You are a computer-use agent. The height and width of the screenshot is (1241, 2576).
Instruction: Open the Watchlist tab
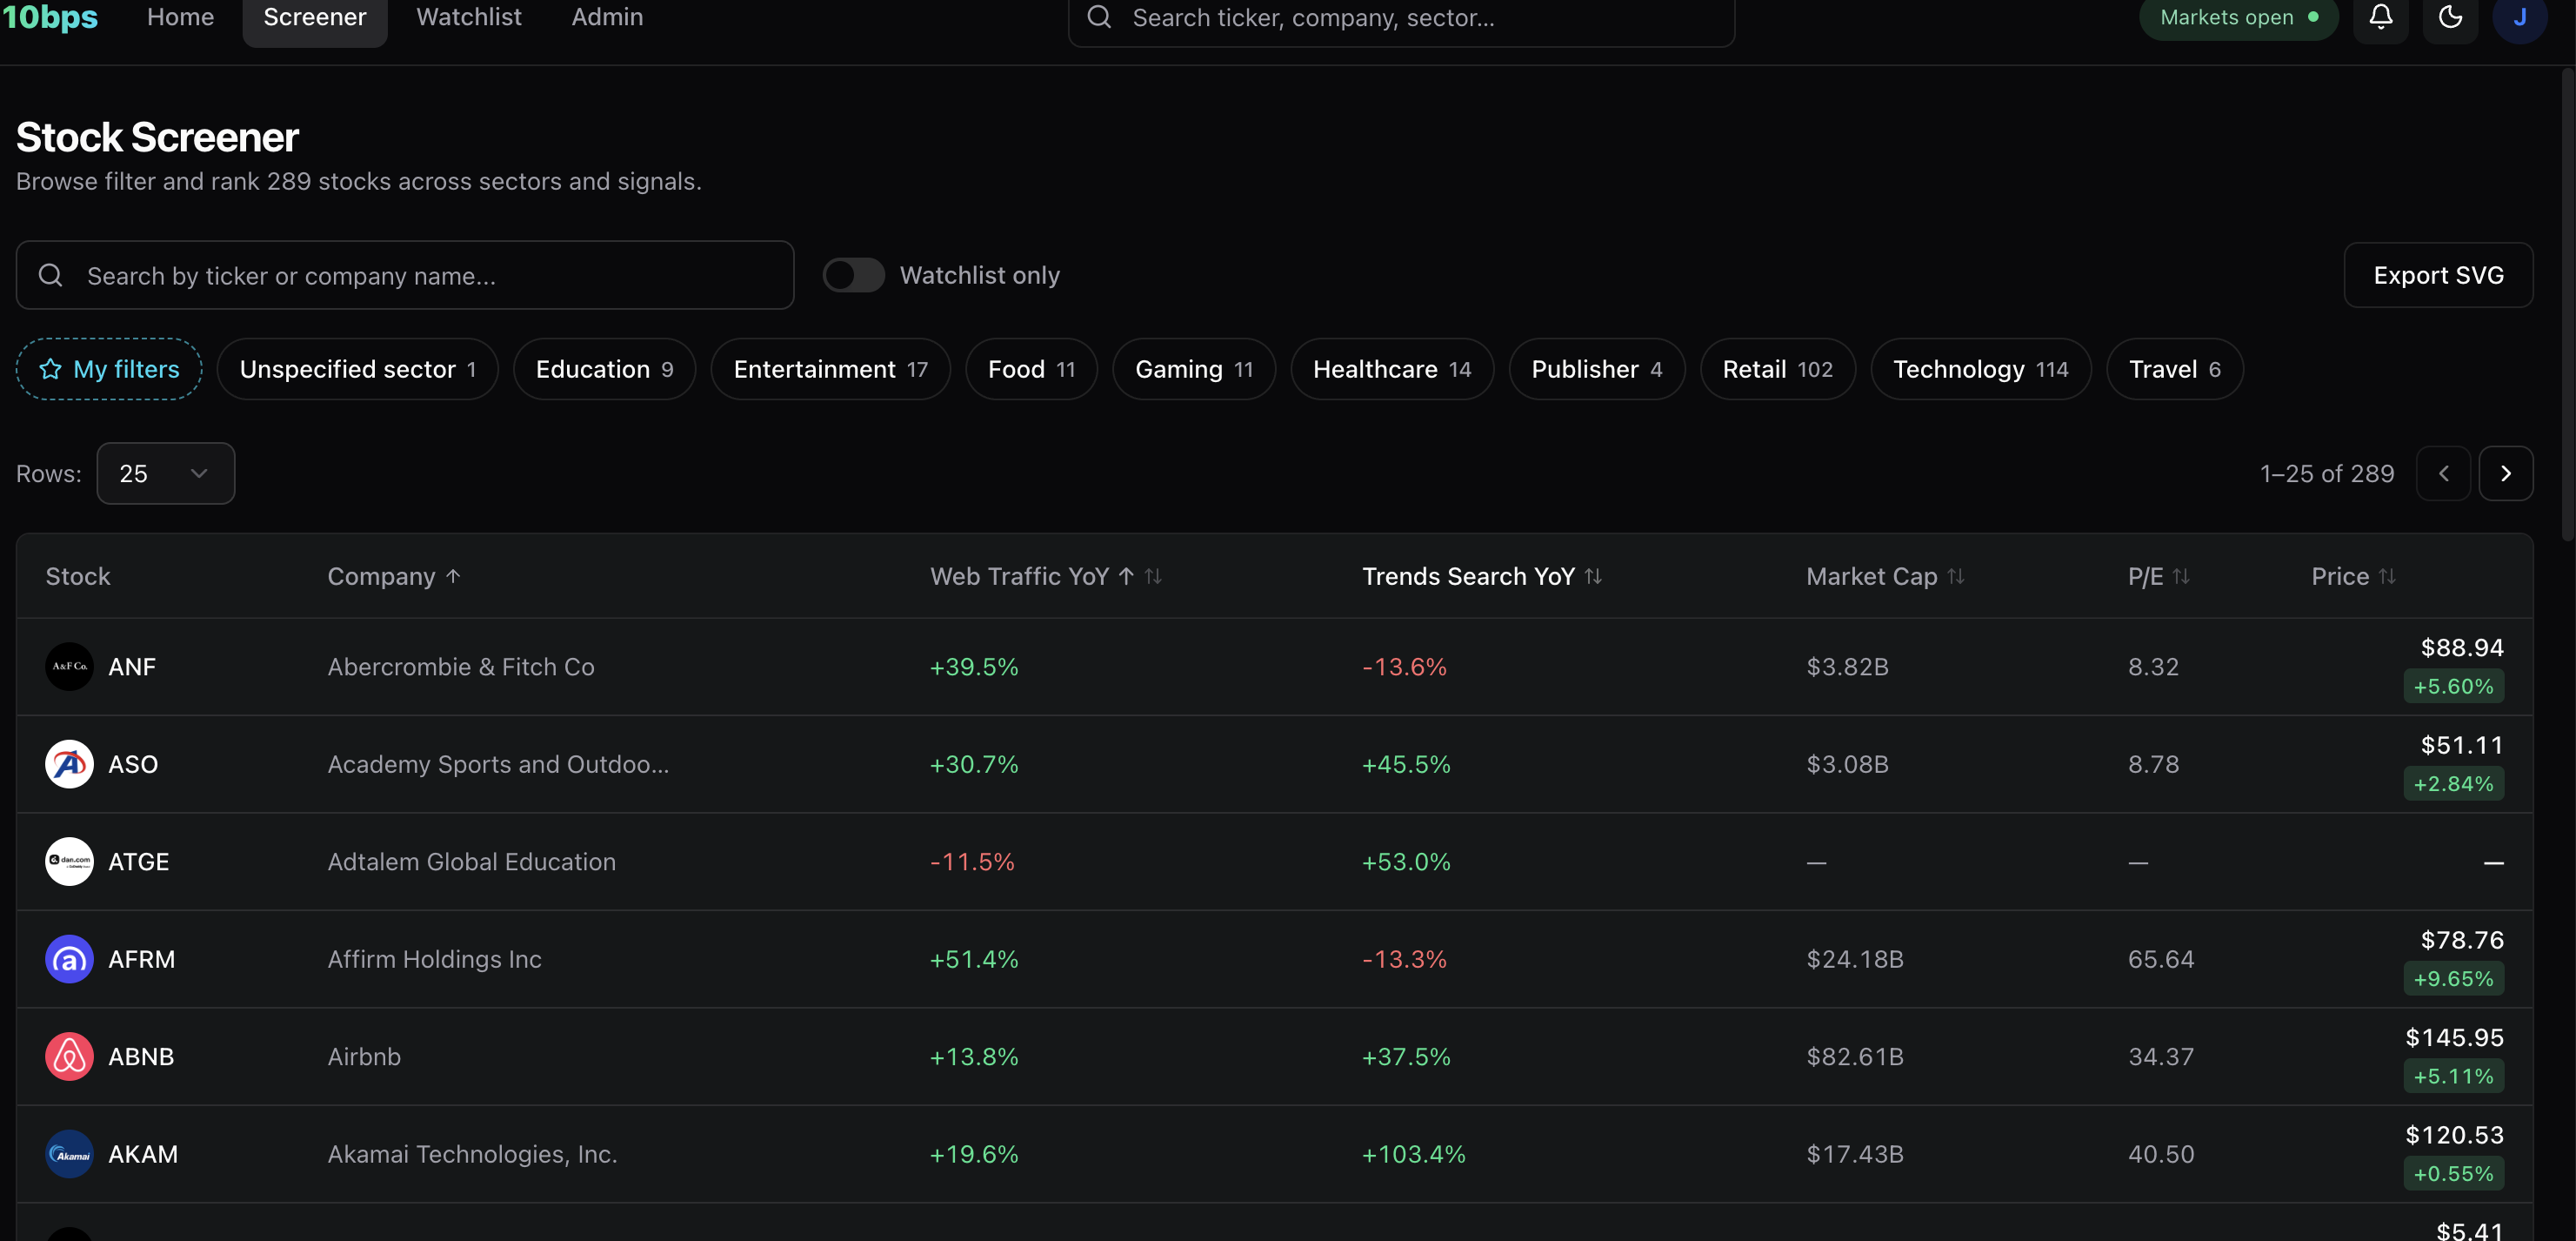point(469,17)
